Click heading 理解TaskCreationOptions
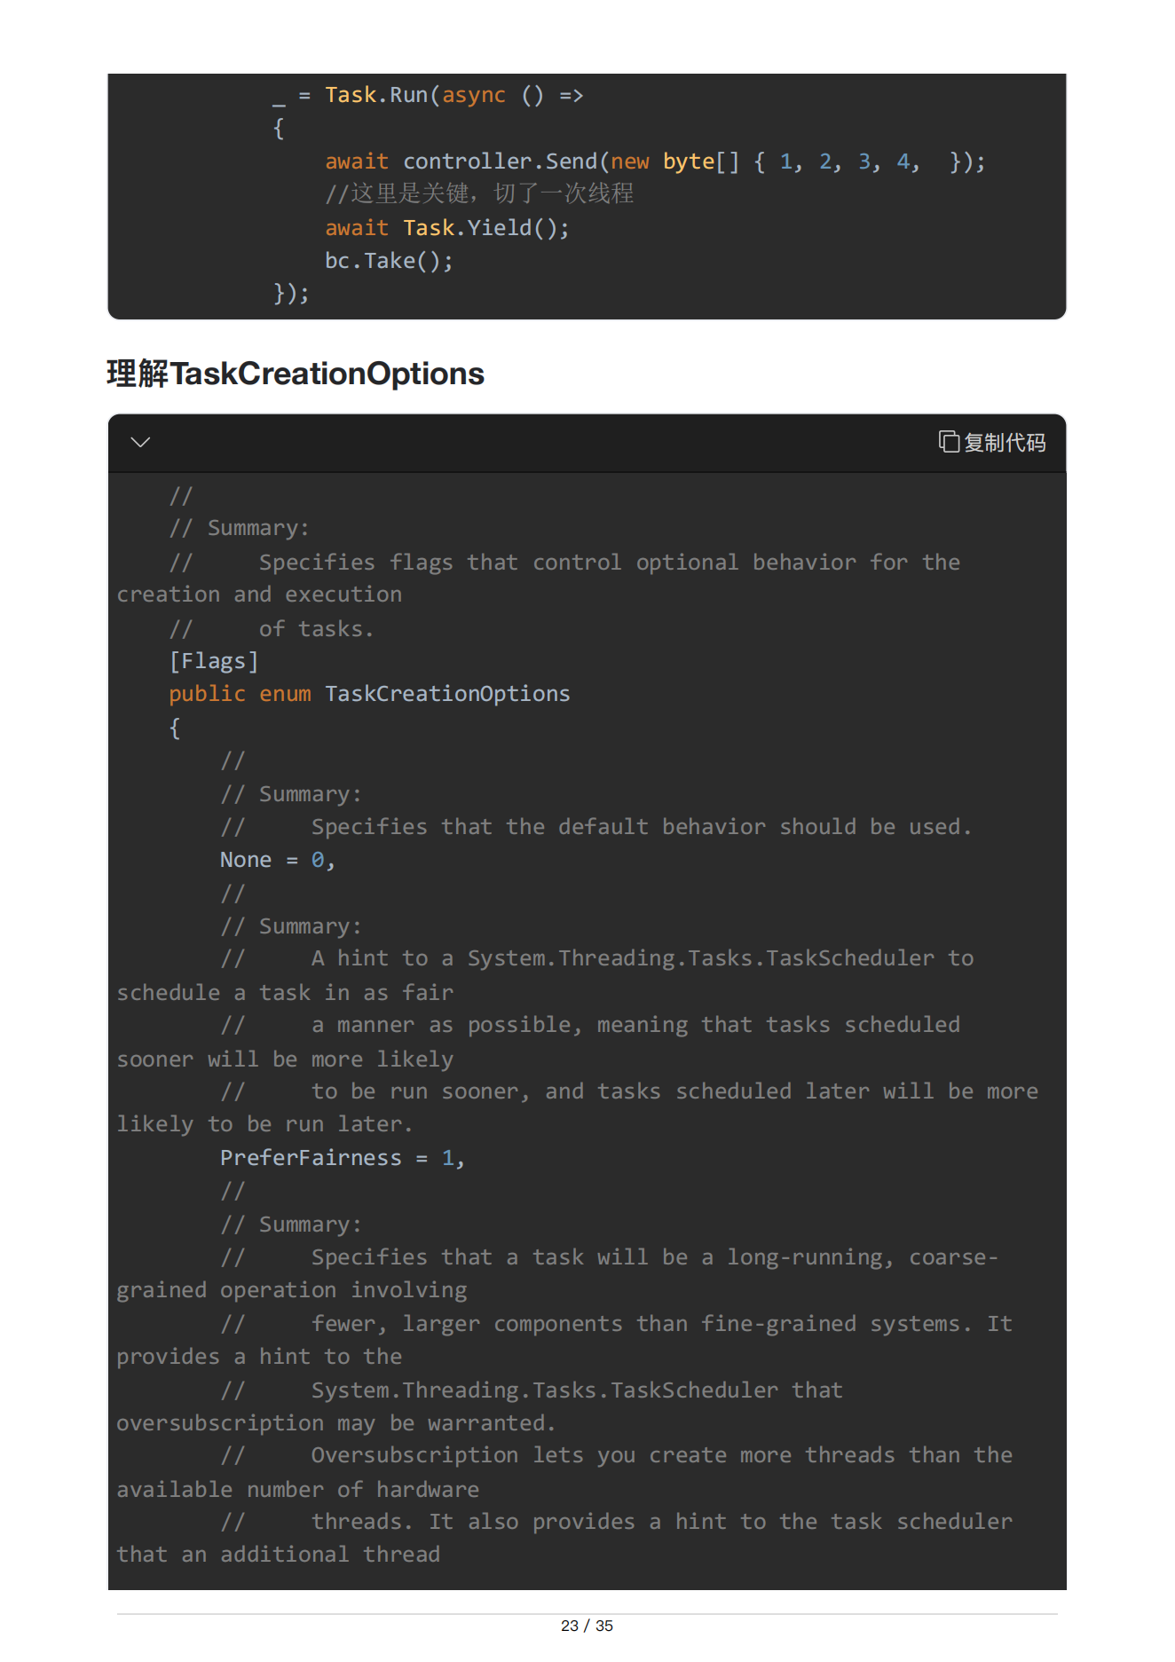 point(296,374)
